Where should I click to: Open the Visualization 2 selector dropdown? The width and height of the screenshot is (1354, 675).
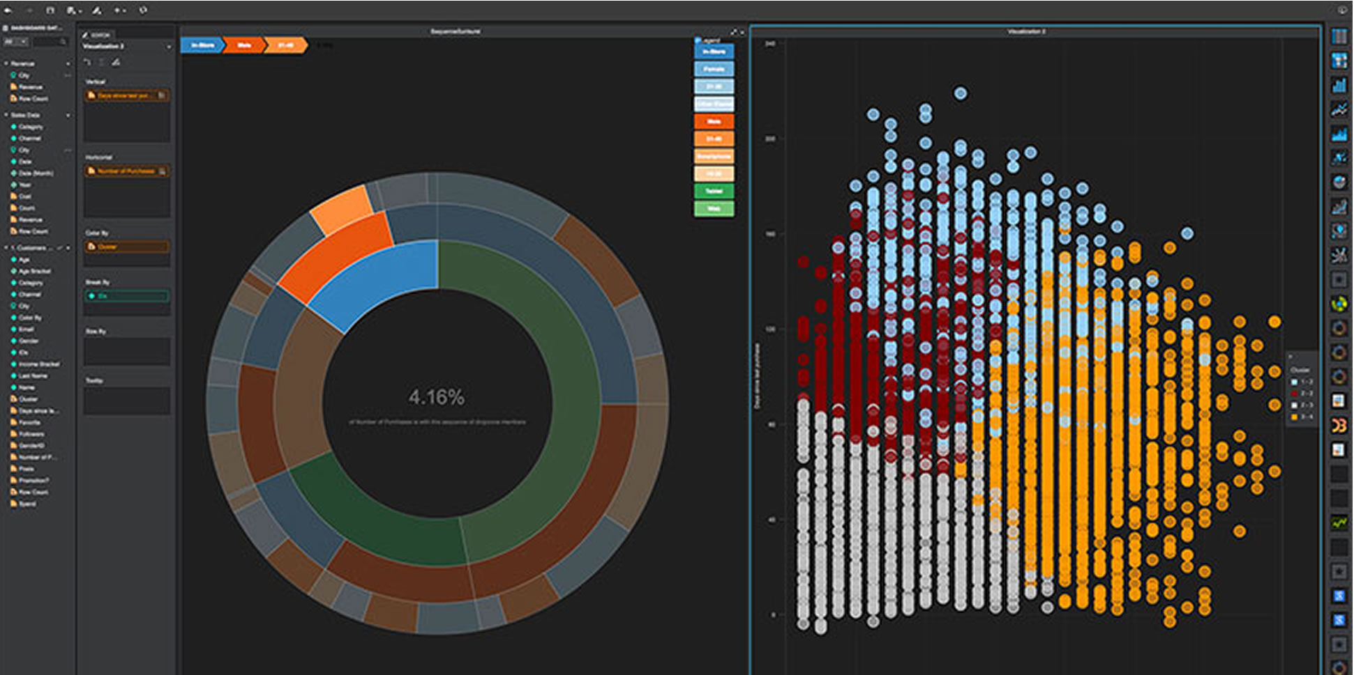click(x=168, y=47)
